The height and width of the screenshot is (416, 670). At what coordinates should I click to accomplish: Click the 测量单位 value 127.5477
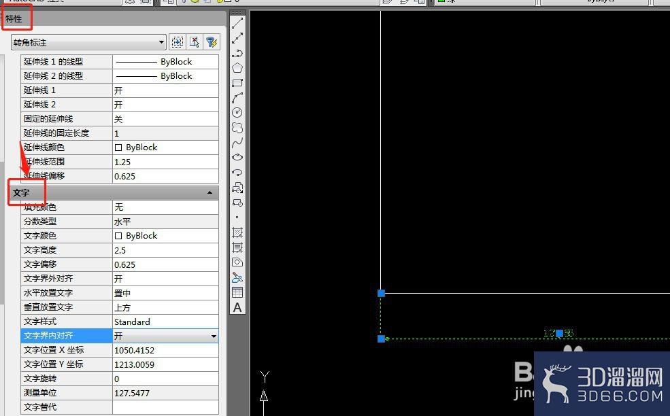pos(165,393)
